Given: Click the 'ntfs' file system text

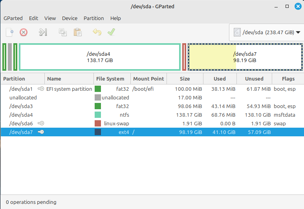Looking at the screenshot, I should (x=124, y=115).
